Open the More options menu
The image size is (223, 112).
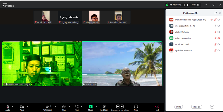136,108
